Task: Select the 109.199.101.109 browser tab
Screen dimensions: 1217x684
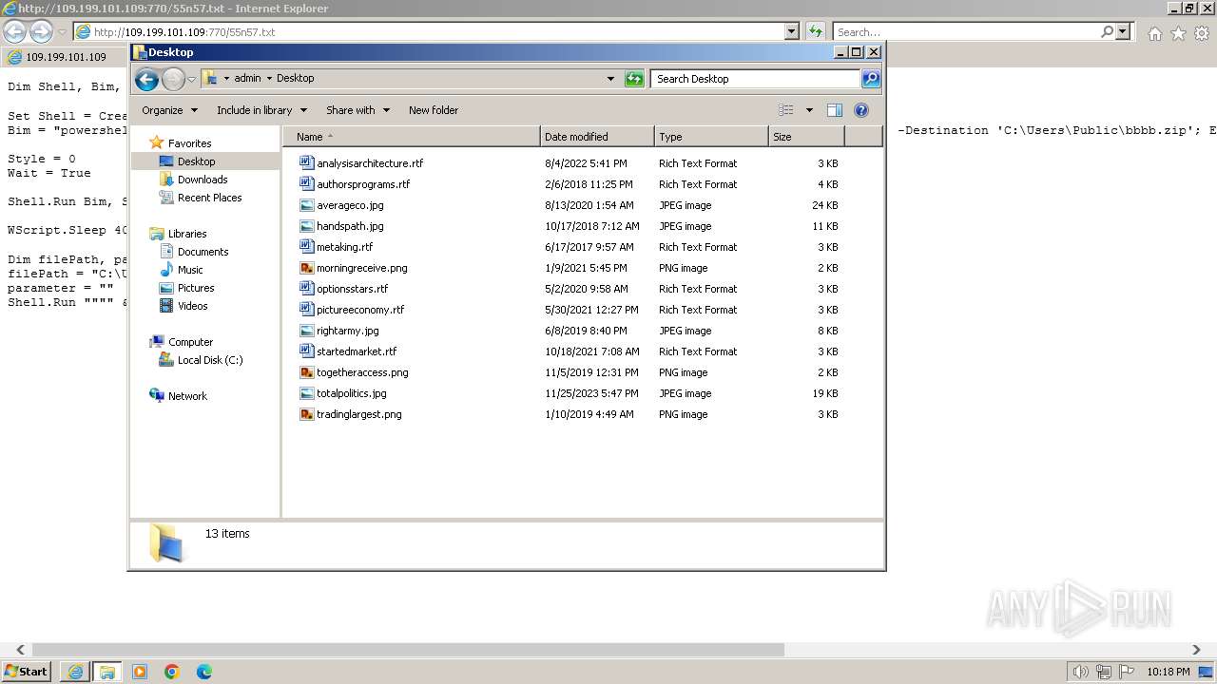Action: pos(63,57)
